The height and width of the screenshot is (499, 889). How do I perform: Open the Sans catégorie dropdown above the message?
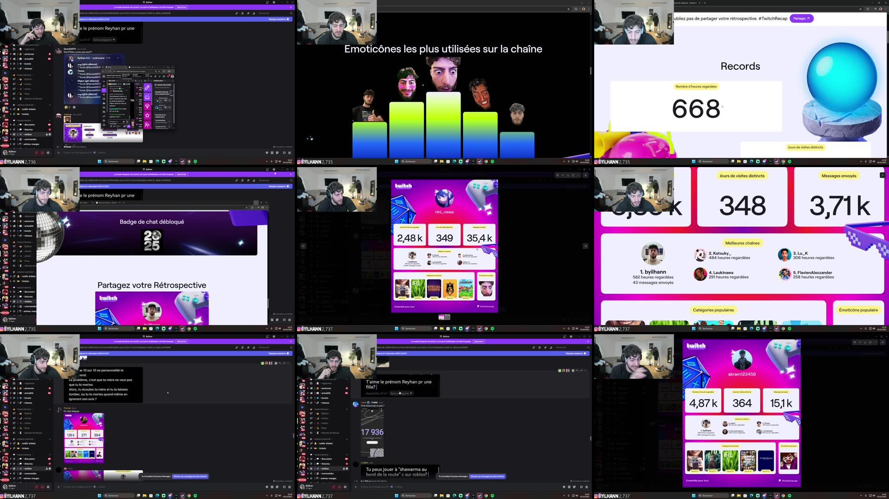(104, 39)
